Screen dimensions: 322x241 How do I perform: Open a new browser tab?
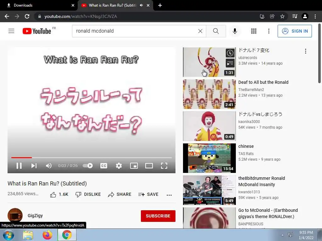point(160,5)
